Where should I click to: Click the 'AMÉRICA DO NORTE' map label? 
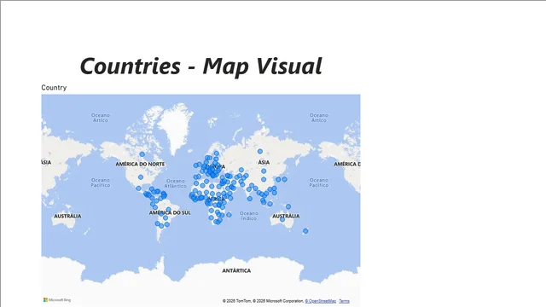click(140, 164)
